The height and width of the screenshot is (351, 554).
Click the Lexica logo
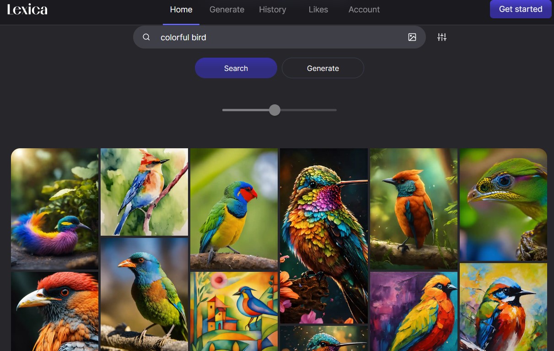click(x=27, y=9)
